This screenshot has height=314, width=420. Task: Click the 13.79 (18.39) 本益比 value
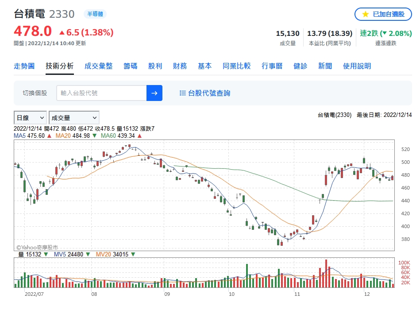click(x=330, y=34)
